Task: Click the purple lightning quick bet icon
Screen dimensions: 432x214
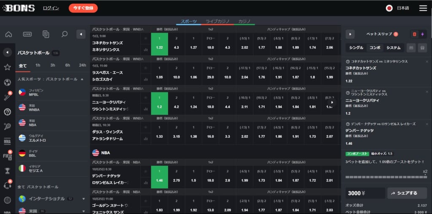Action: (423, 34)
